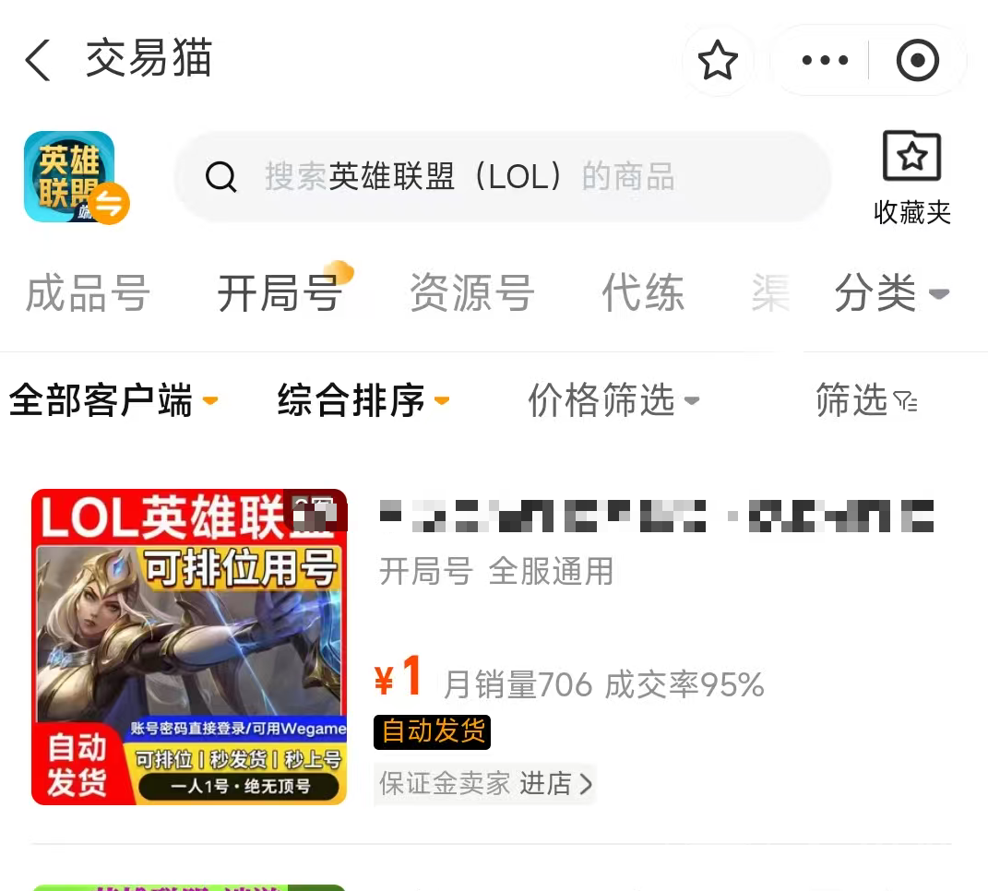988x891 pixels.
Task: Tap 进店 to enter seller shop
Action: point(555,784)
